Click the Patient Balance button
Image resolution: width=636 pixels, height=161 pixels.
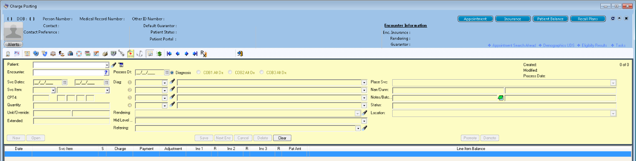coord(551,19)
